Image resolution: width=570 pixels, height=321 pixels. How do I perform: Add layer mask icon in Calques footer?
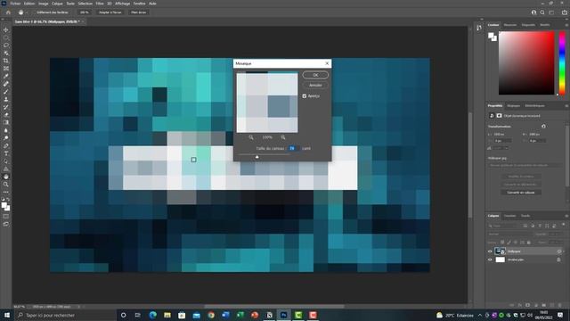tap(527, 305)
